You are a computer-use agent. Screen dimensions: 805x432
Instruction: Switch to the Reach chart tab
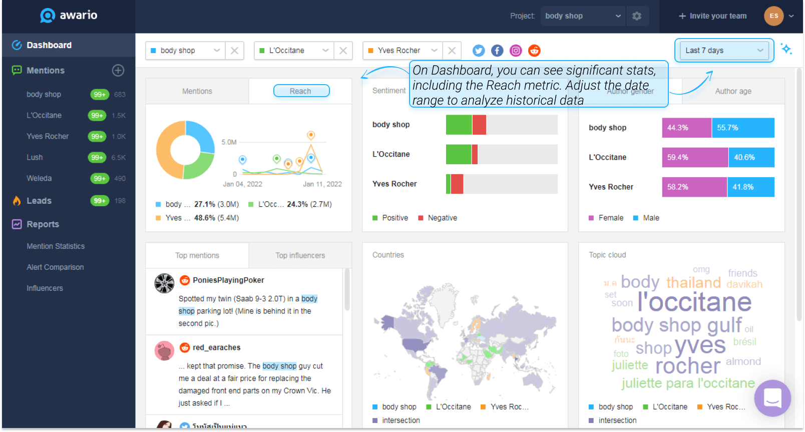(301, 91)
